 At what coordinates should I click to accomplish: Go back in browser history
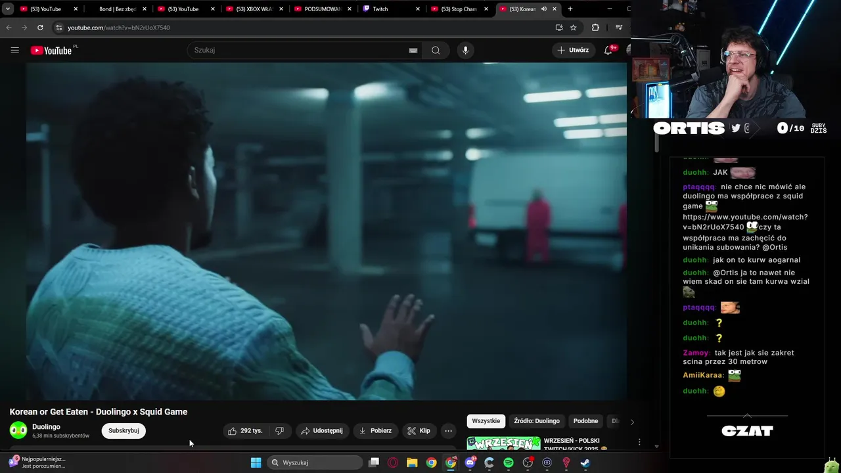click(9, 28)
